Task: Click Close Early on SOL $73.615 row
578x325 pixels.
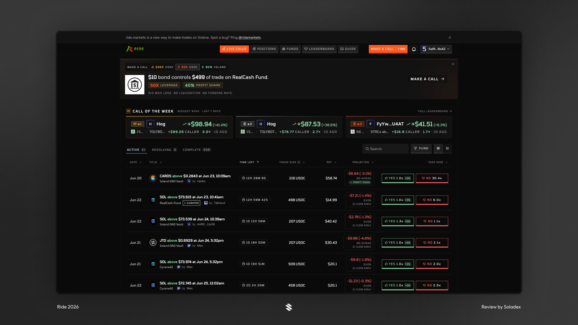Action: coord(362,204)
